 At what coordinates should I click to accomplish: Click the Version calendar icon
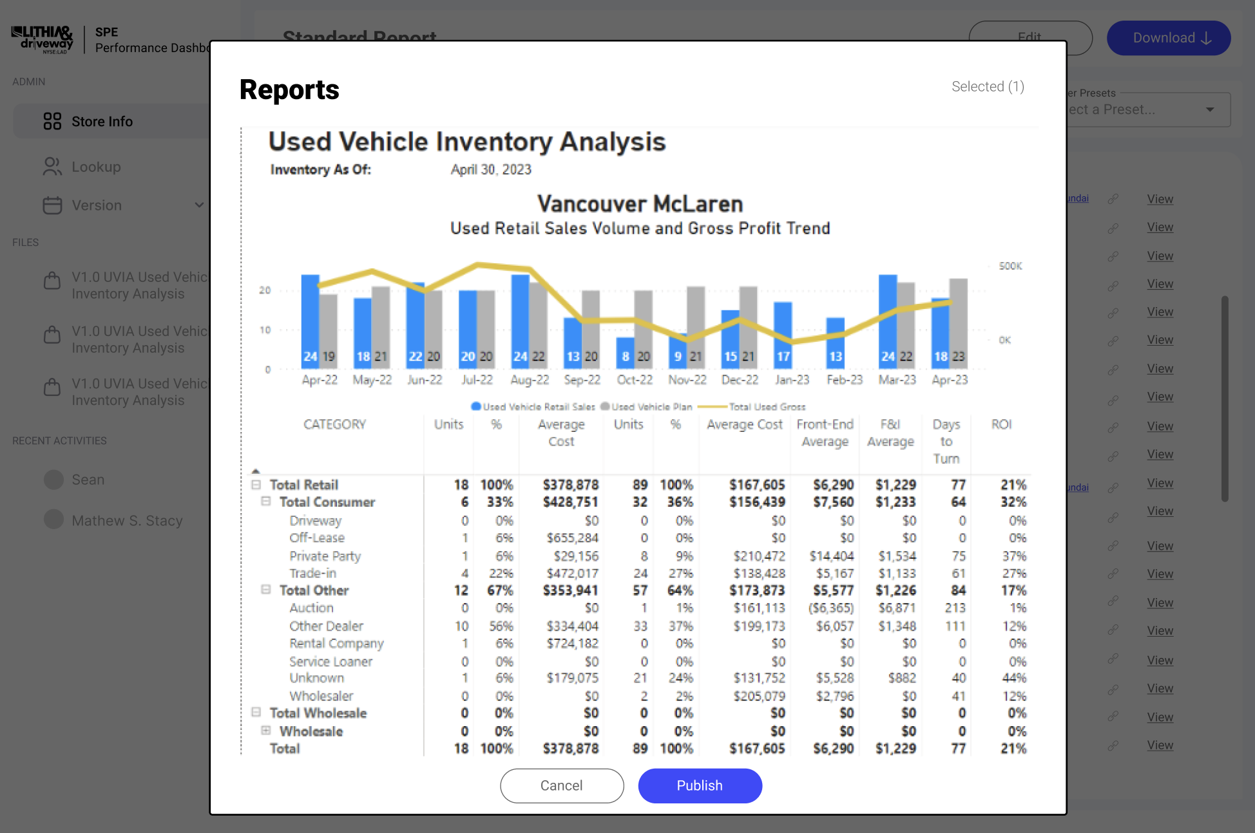(52, 205)
